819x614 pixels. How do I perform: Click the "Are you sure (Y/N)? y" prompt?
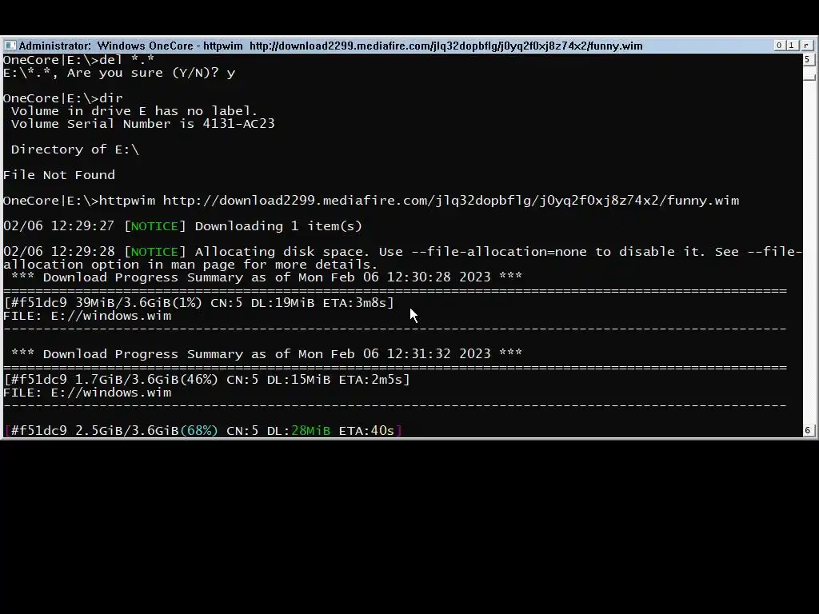119,73
